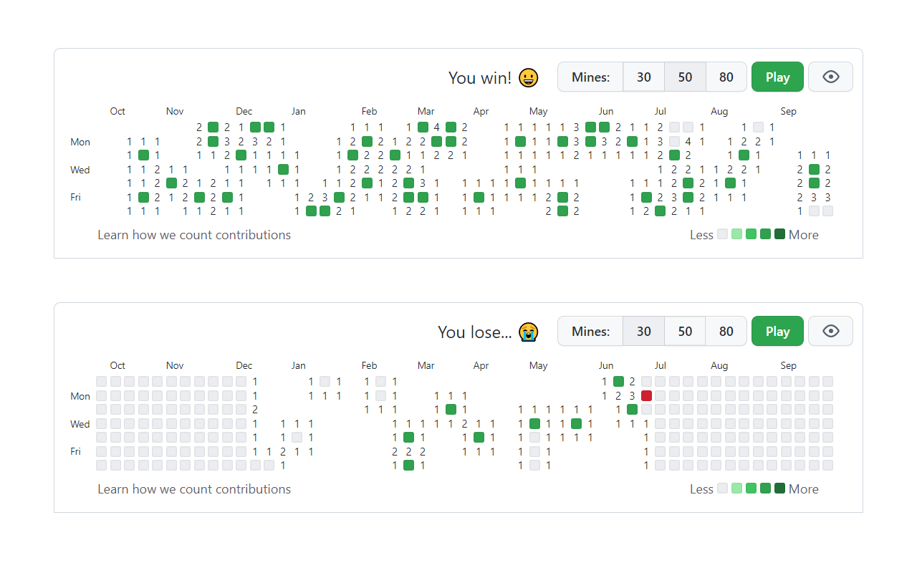Image resolution: width=917 pixels, height=573 pixels.
Task: Click the flagged green cell in May on losing board
Action: 534,424
